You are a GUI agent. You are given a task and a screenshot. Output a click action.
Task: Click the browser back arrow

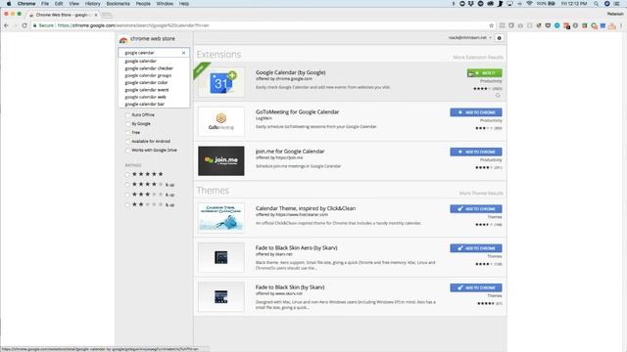[6, 25]
